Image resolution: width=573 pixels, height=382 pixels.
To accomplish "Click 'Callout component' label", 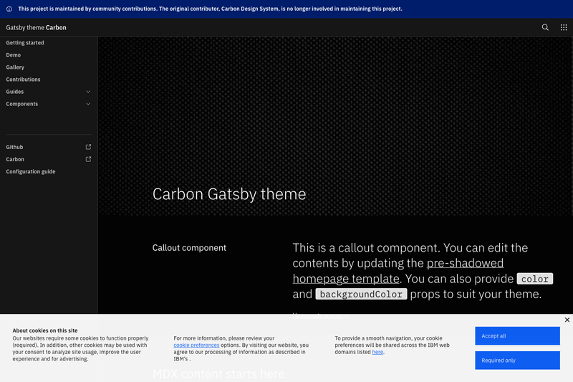I will tap(189, 248).
